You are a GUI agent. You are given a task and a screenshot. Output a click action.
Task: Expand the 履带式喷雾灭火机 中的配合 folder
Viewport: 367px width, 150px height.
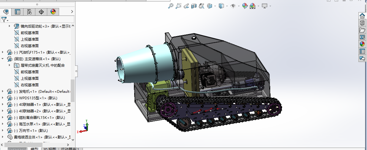(x=10, y=65)
